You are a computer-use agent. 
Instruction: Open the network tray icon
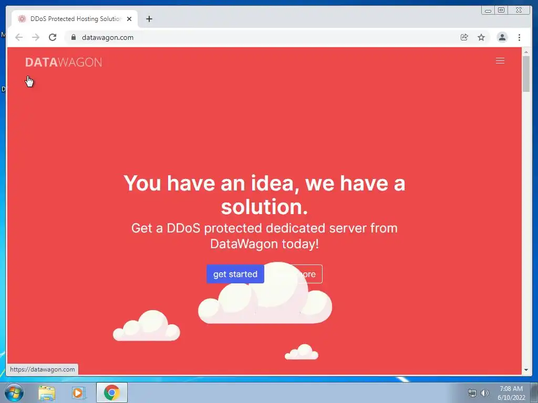[472, 393]
